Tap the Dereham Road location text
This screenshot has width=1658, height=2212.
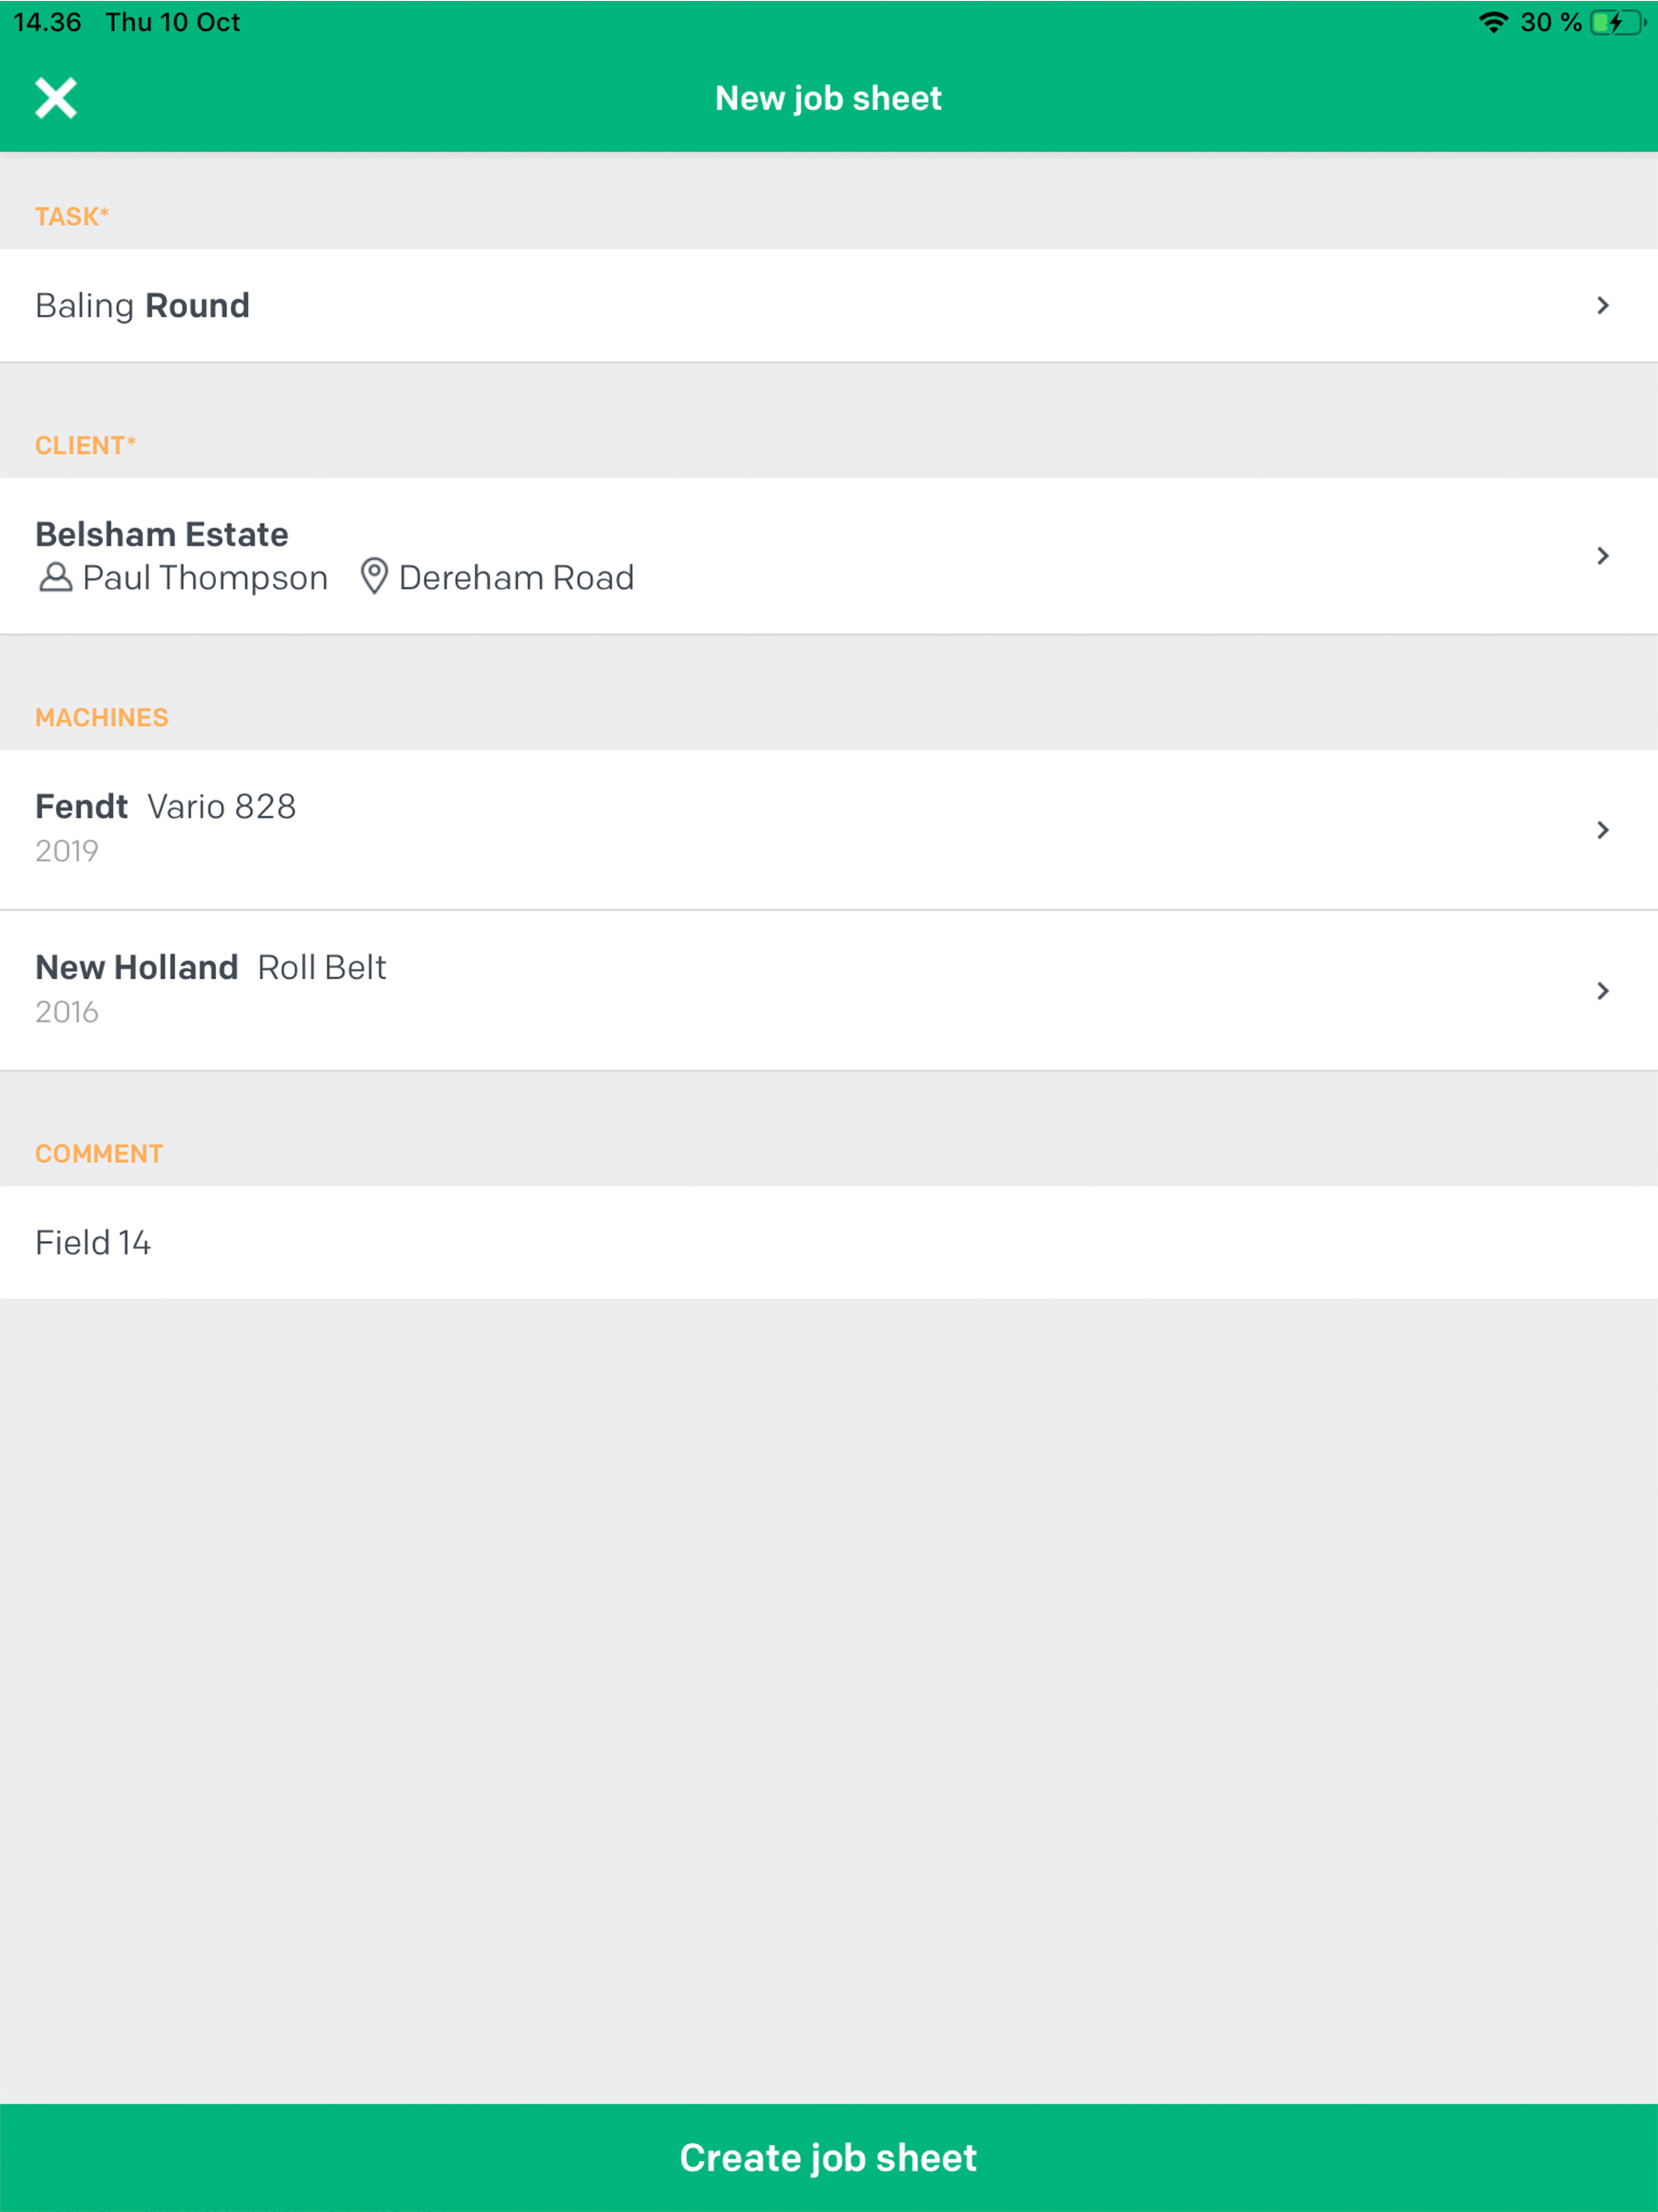(516, 578)
